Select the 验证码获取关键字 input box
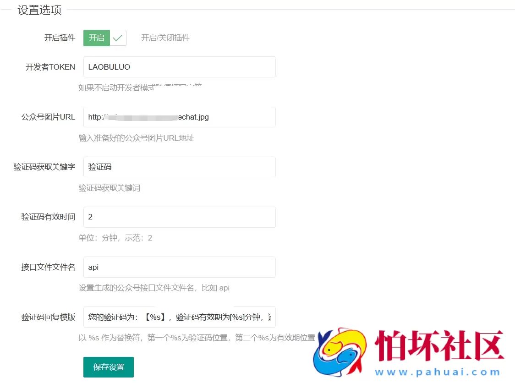This screenshot has width=515, height=383. coord(179,167)
